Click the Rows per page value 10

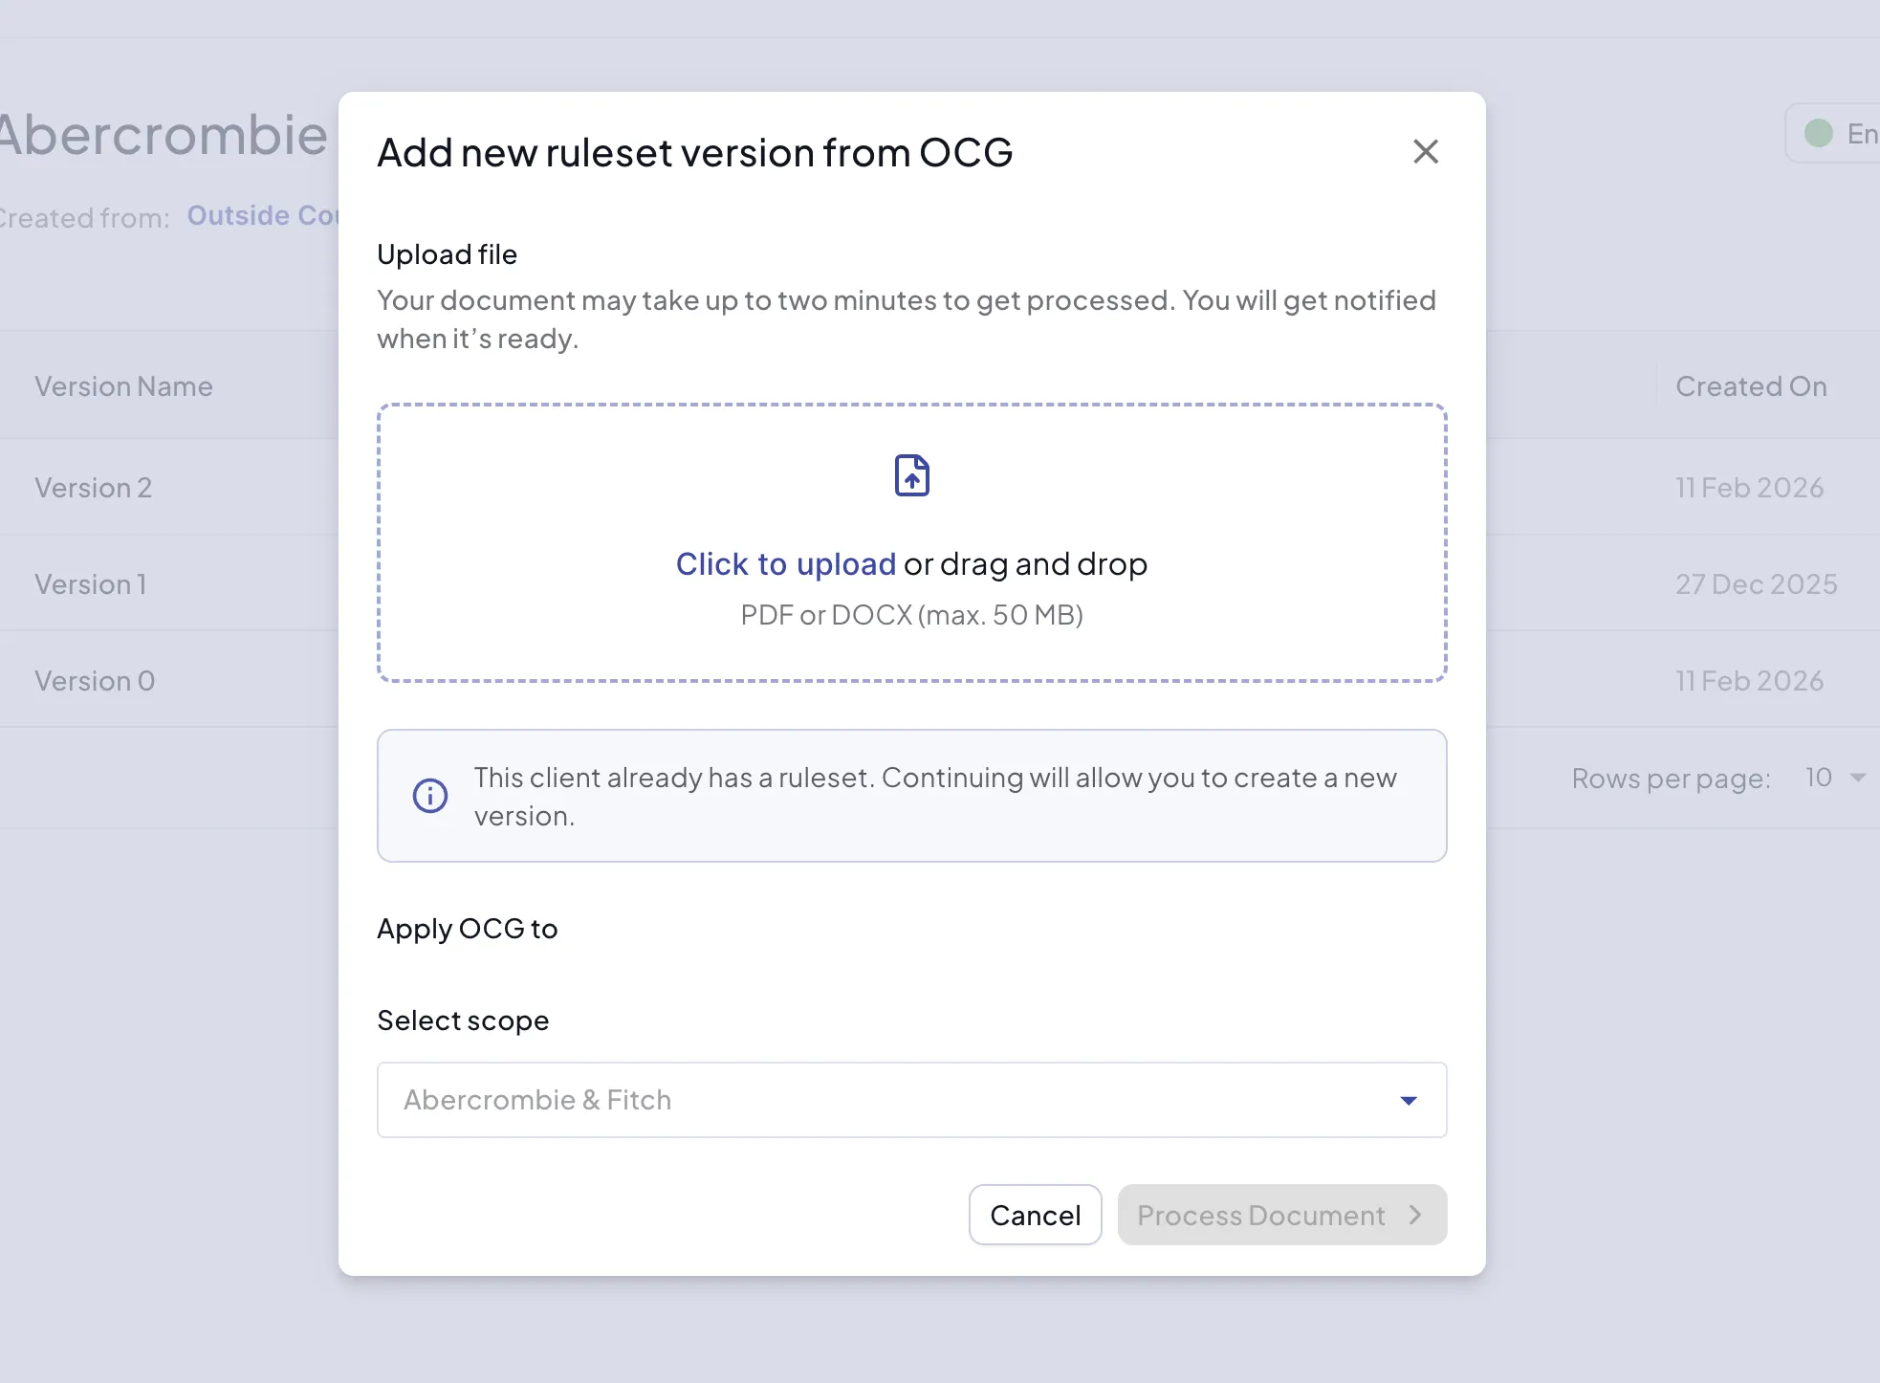point(1818,778)
